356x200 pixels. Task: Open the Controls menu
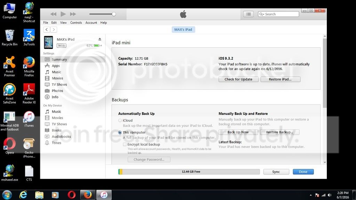(76, 23)
